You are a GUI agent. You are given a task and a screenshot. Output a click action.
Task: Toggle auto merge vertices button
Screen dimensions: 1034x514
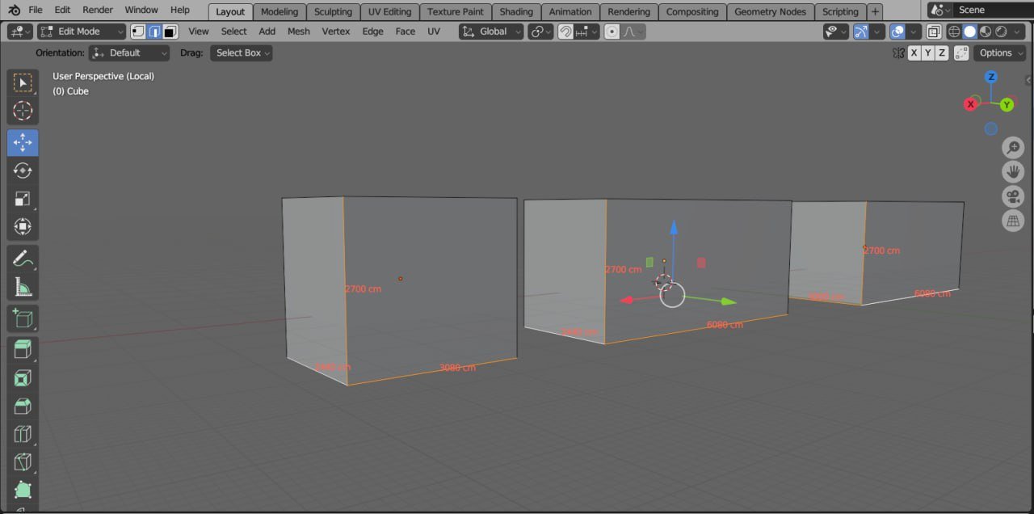(x=961, y=53)
